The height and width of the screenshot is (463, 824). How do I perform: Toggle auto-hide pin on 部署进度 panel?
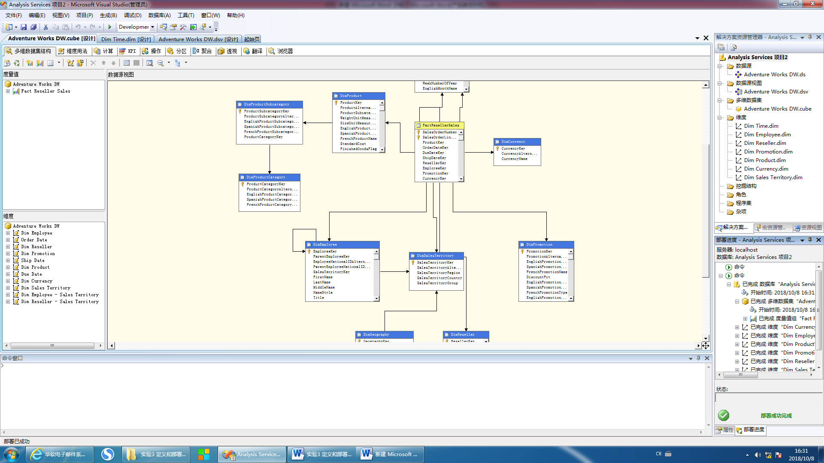point(810,240)
